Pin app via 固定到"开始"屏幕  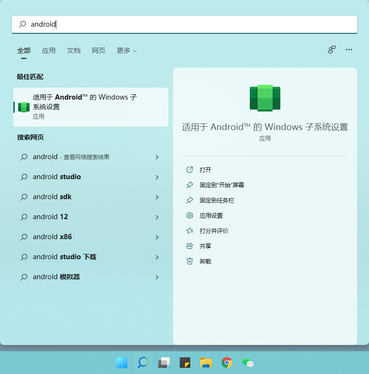(x=222, y=185)
